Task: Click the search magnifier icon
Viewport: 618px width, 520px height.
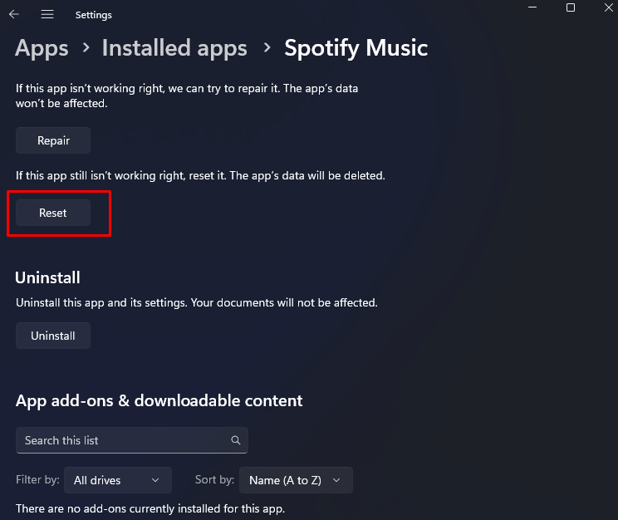Action: point(236,440)
